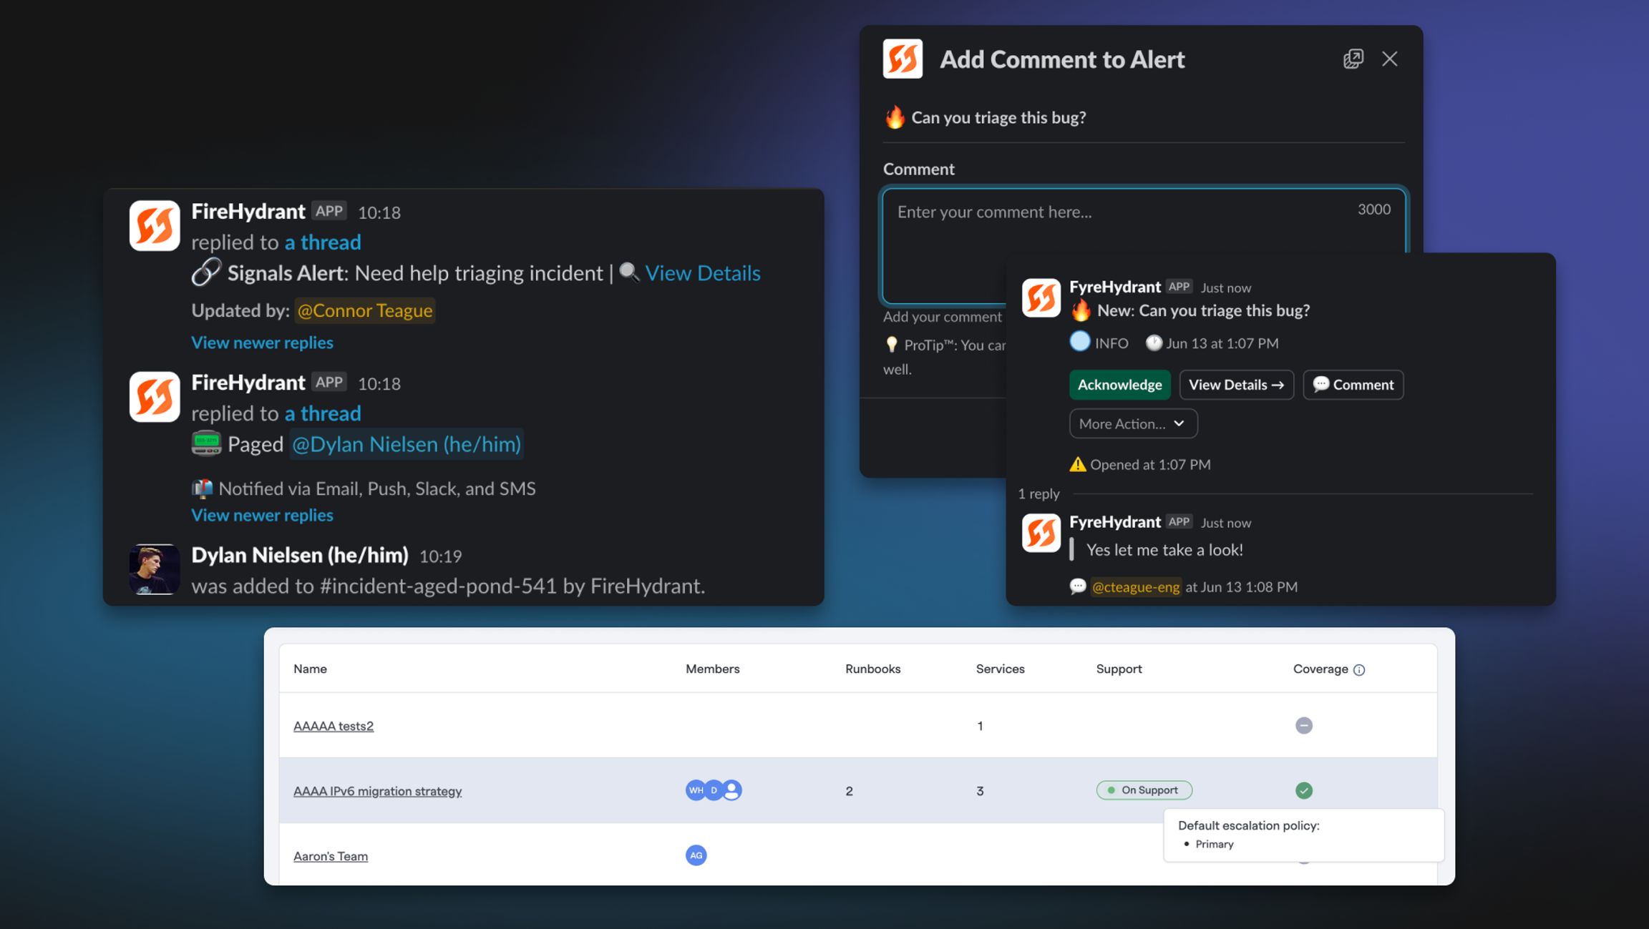Expand the More Action dropdown
Viewport: 1649px width, 929px height.
tap(1133, 423)
